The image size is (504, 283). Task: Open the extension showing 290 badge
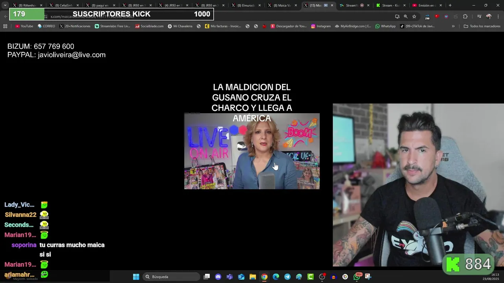point(427,17)
